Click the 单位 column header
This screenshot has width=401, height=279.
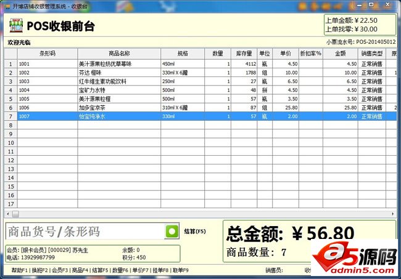pos(265,54)
